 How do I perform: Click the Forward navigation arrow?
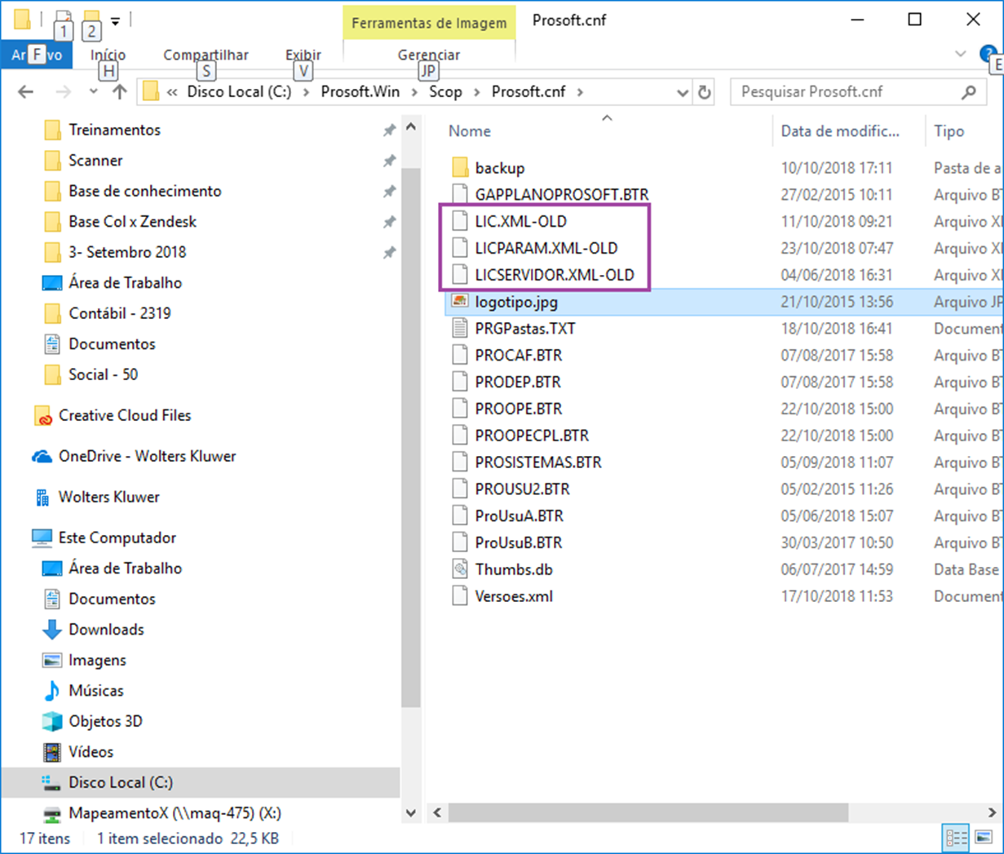(63, 92)
